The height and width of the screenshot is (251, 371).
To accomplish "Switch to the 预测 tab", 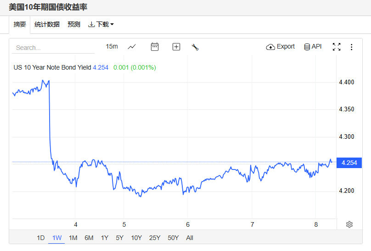I will click(x=74, y=24).
